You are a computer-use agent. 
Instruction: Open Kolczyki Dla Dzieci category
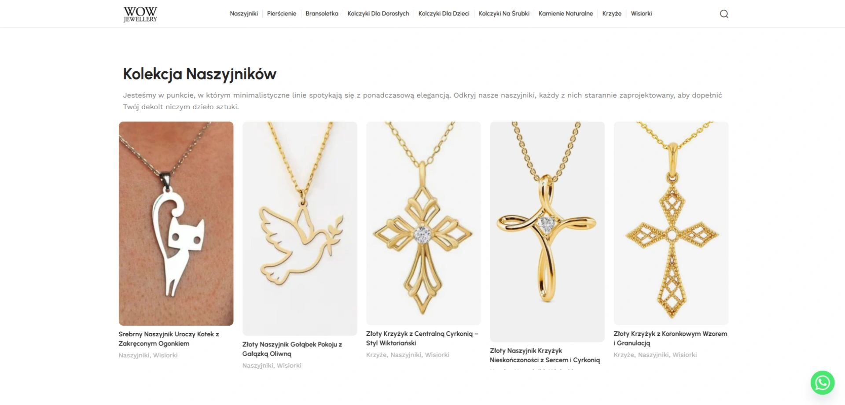click(x=444, y=14)
